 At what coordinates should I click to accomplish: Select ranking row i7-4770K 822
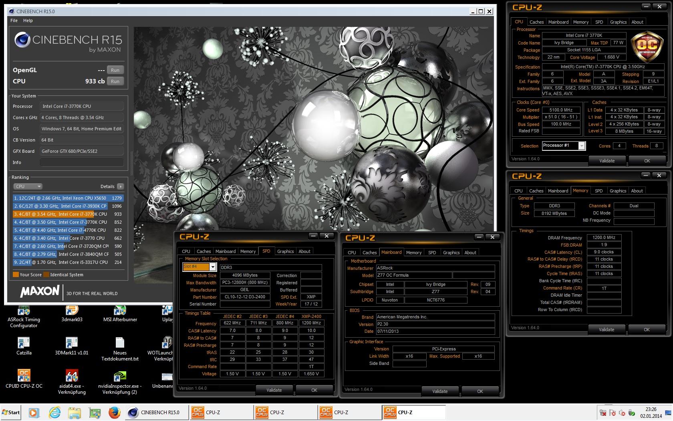pos(68,230)
